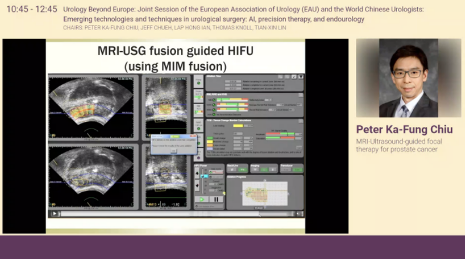
Task: Click the RIM reflectivity index bar
Action: pyautogui.click(x=232, y=100)
